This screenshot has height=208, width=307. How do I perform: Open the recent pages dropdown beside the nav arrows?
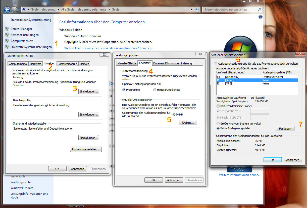[19, 10]
